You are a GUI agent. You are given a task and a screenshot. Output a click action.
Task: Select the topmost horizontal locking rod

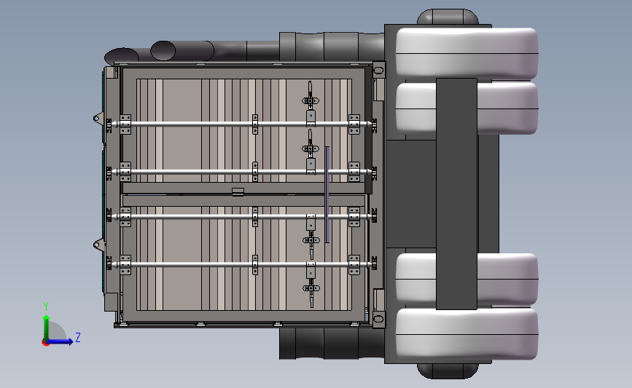[242, 124]
